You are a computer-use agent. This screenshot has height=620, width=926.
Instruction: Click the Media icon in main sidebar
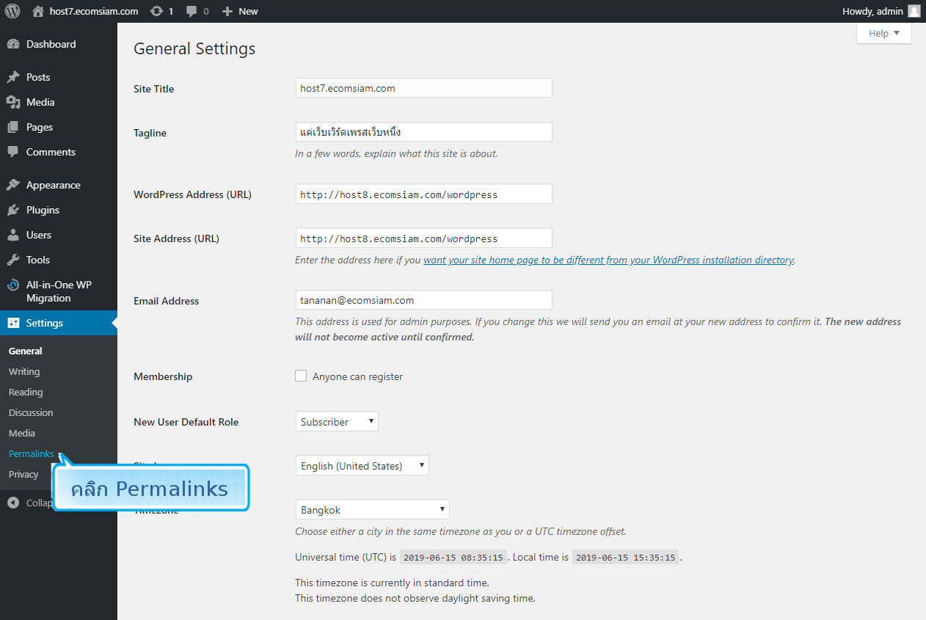[x=13, y=102]
